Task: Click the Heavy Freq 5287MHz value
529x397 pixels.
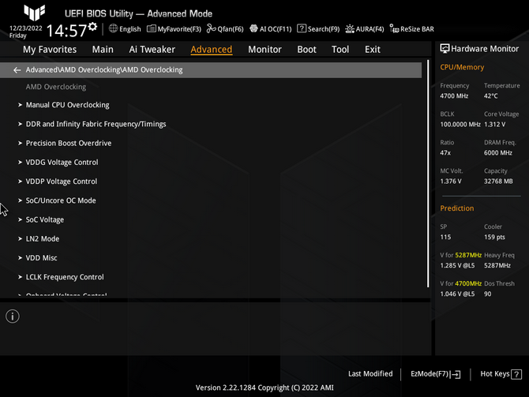Action: click(x=497, y=265)
